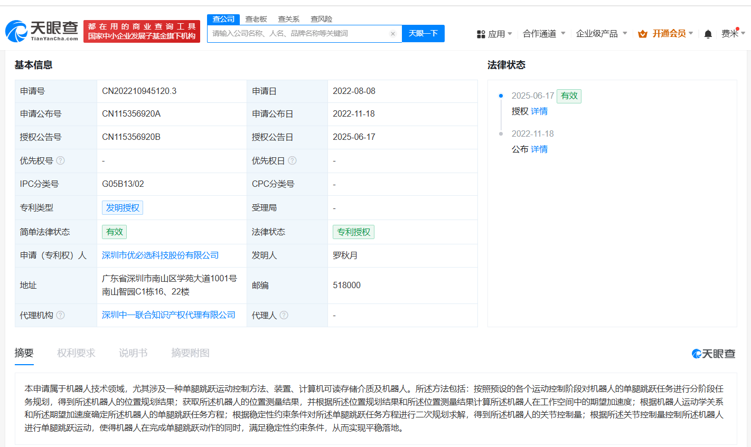Click the help icon beside 优先权号
The image size is (751, 447).
tap(61, 160)
